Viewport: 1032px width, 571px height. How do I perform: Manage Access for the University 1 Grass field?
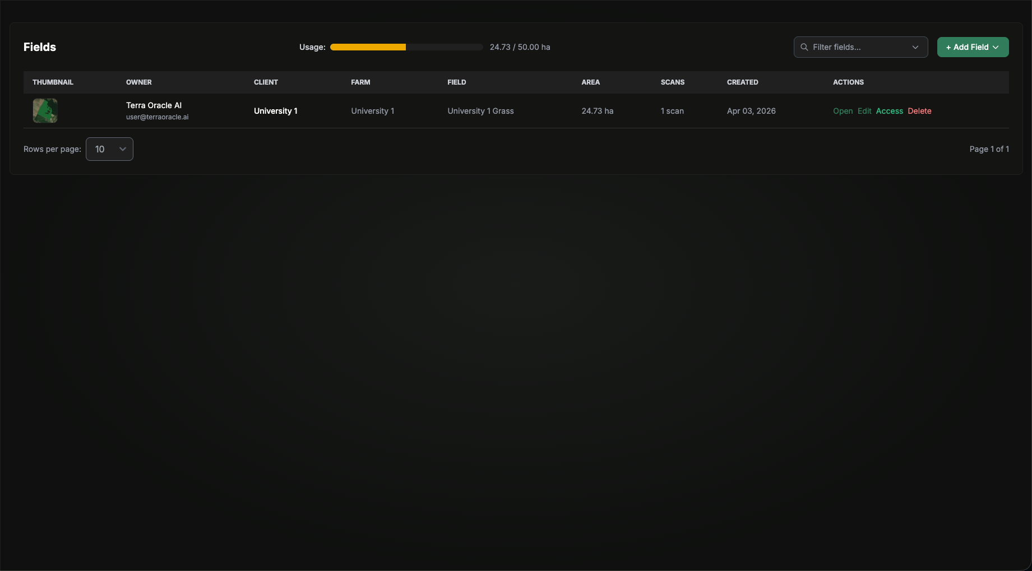[889, 111]
